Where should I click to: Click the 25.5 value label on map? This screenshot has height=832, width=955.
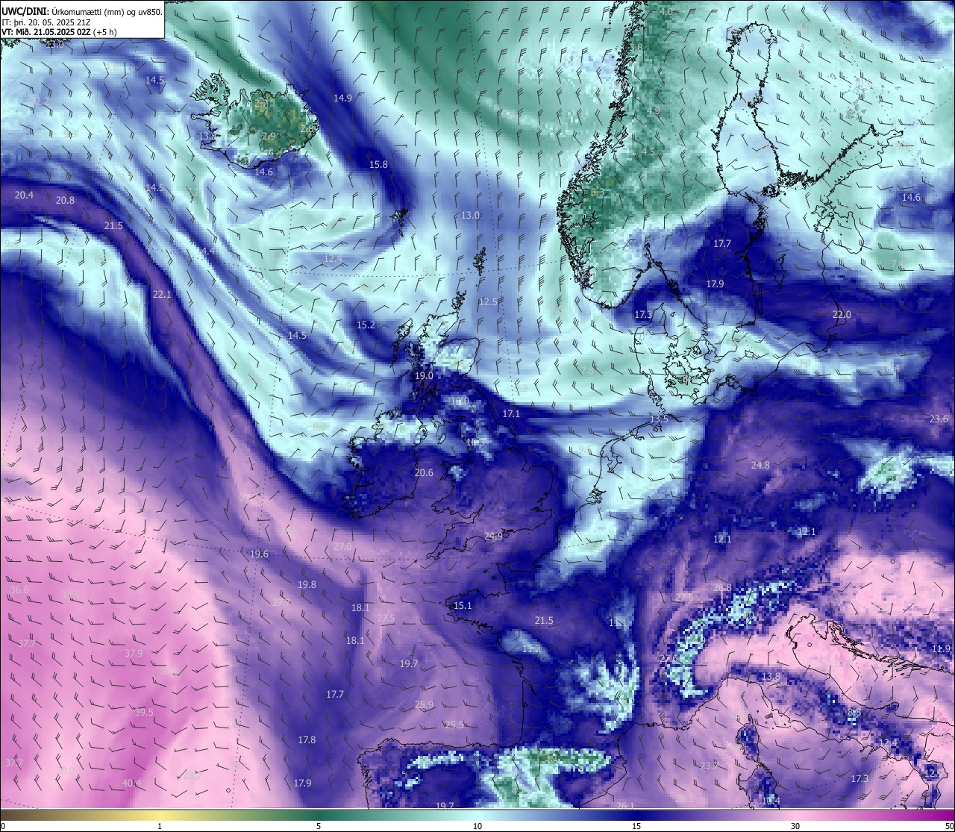point(454,725)
